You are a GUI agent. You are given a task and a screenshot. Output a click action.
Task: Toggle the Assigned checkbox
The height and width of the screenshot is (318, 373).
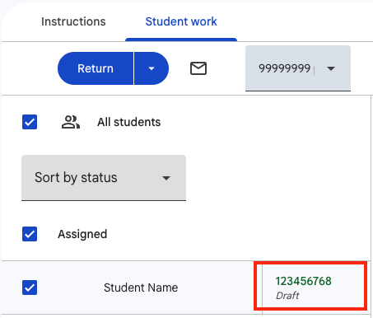[30, 234]
